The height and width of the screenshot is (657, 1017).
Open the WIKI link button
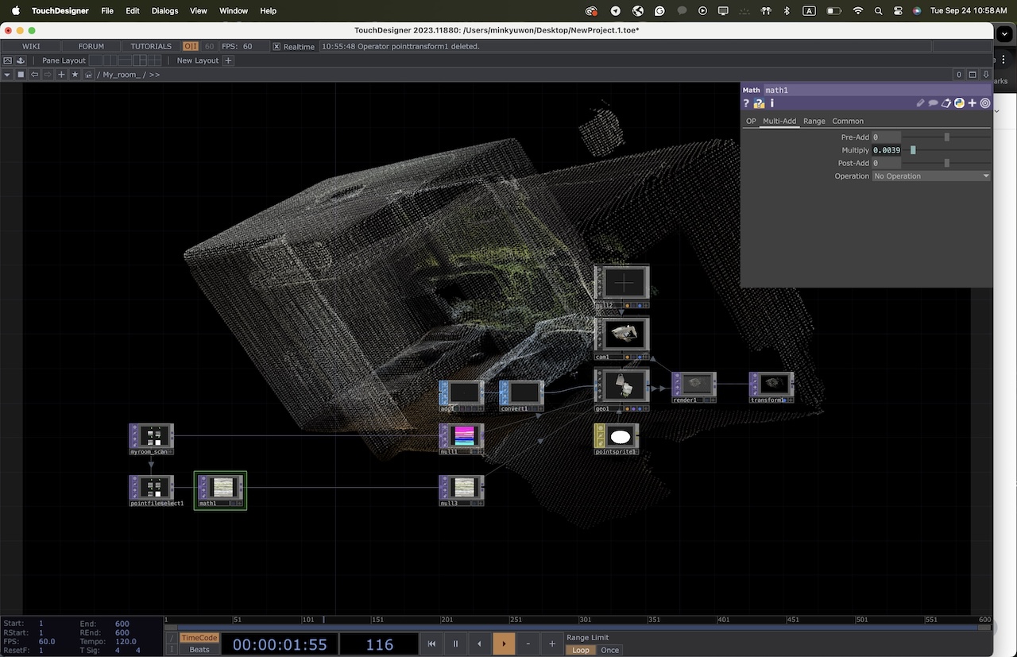[31, 47]
